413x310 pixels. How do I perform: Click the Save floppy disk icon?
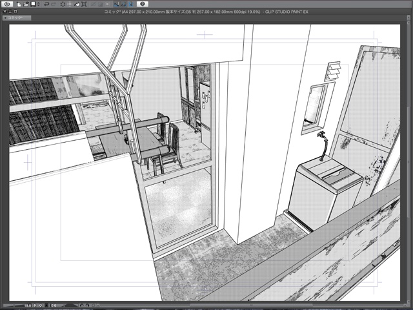click(33, 4)
